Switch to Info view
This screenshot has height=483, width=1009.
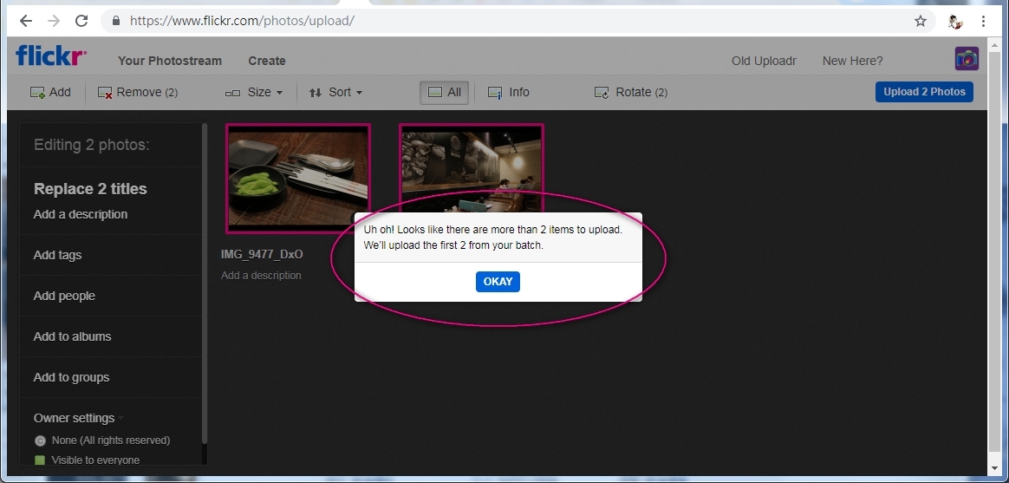(x=508, y=92)
